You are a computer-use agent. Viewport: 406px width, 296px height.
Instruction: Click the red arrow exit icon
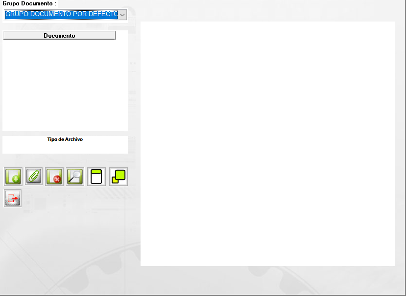click(x=13, y=198)
